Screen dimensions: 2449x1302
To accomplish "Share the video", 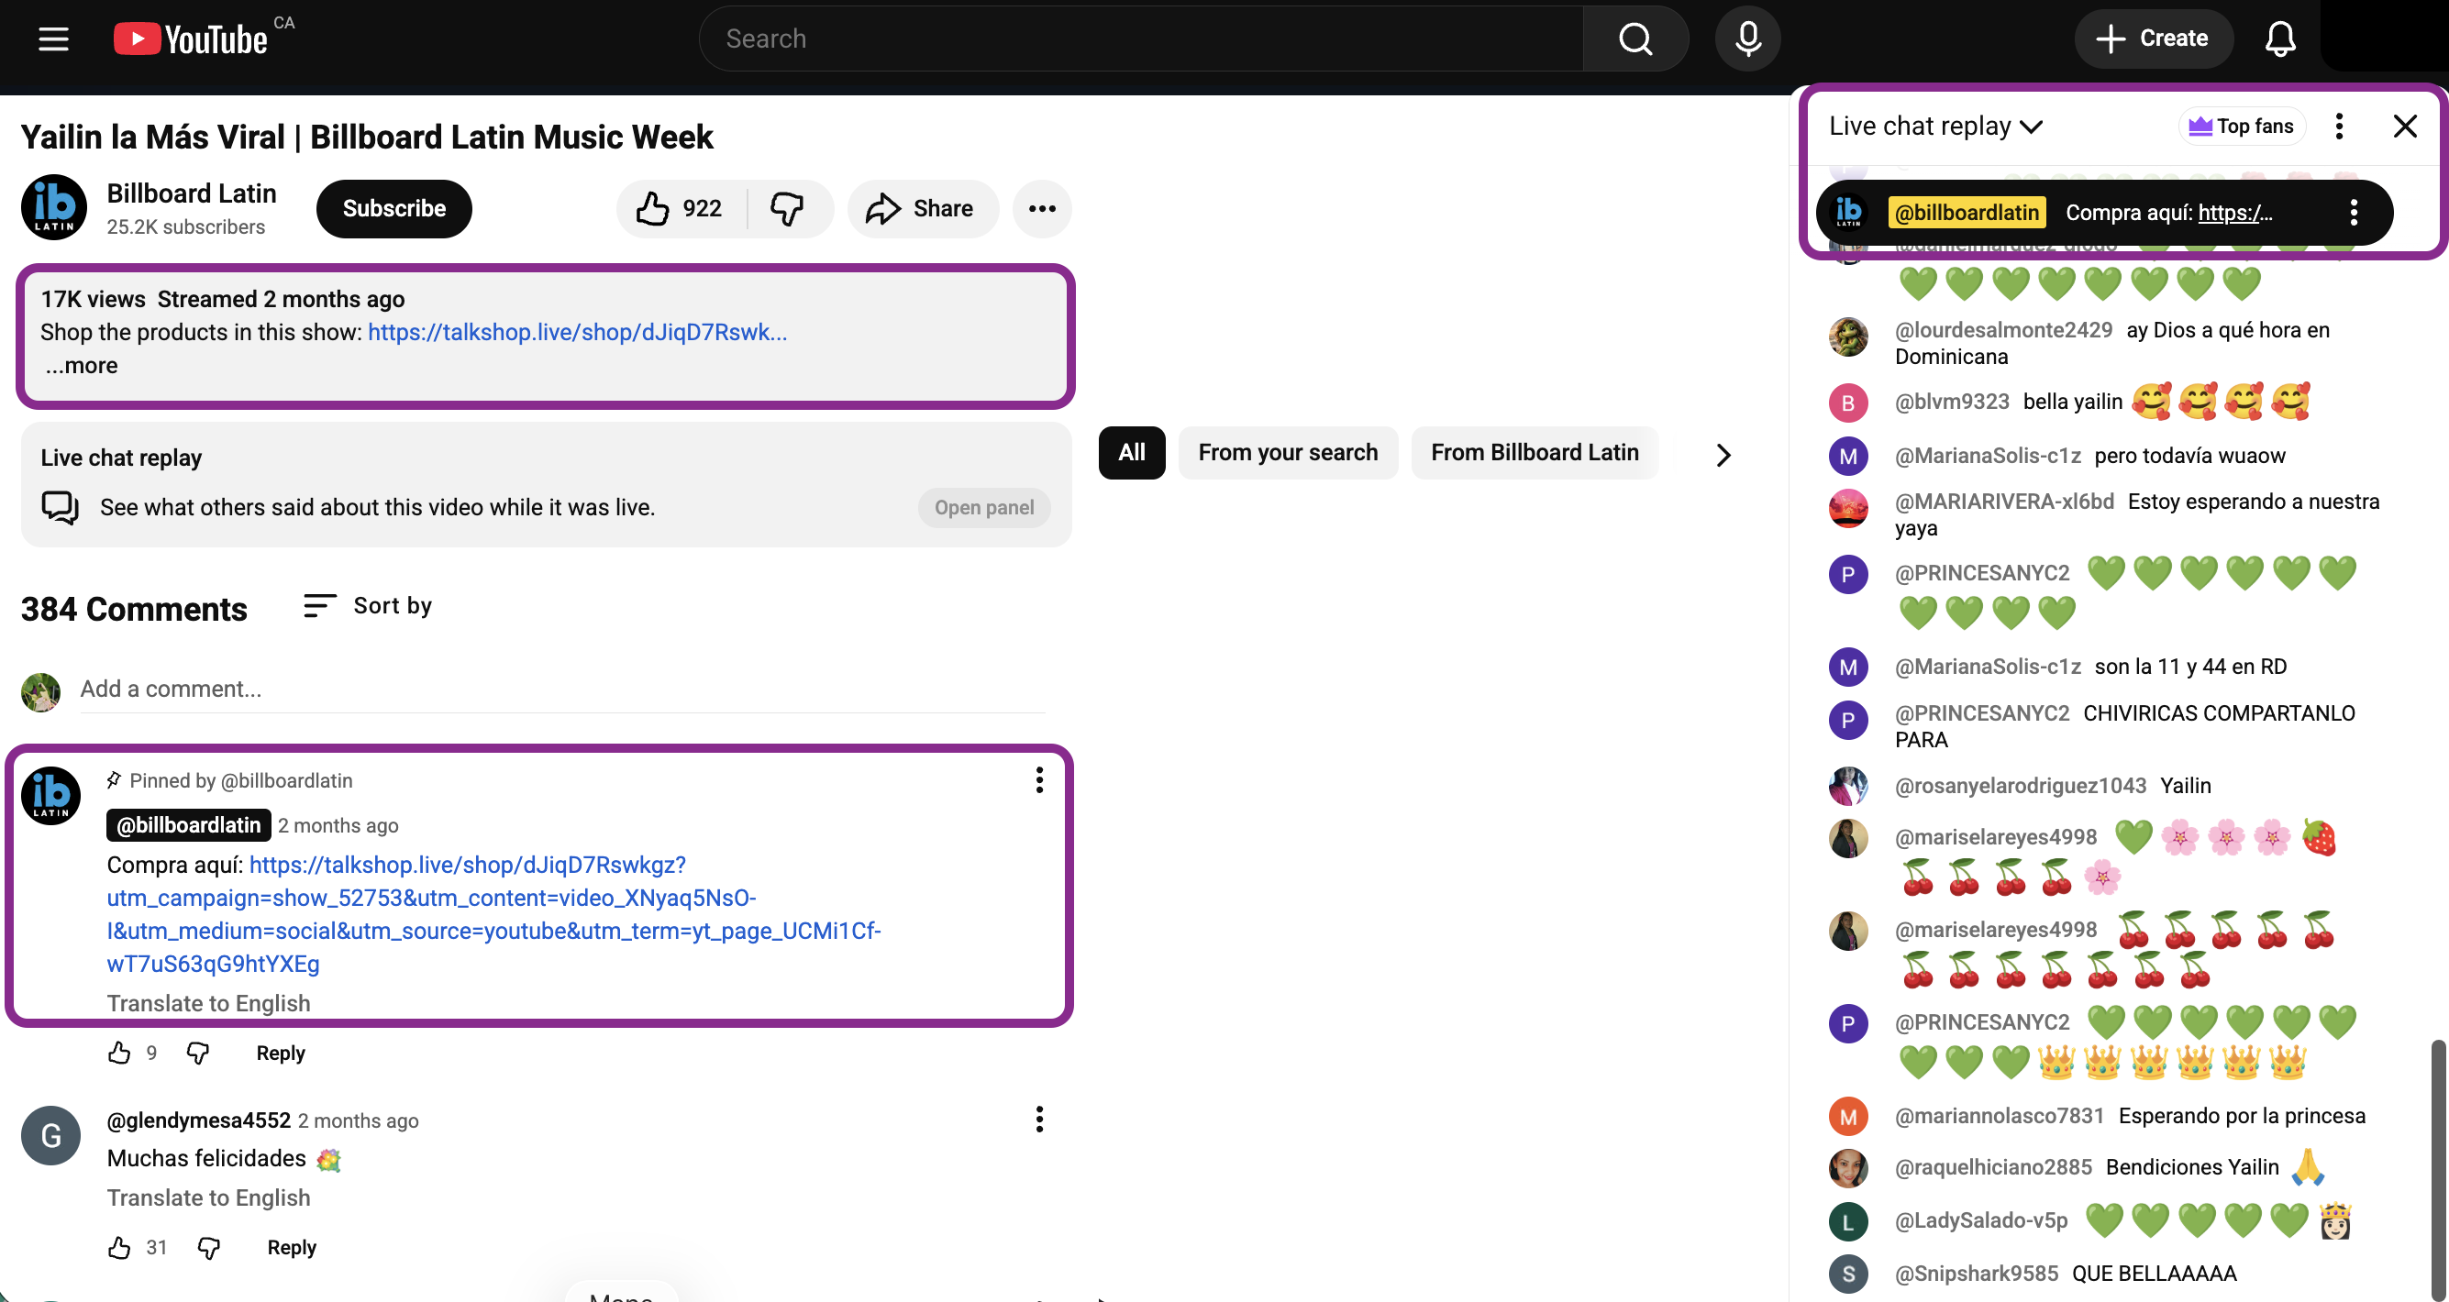I will click(x=921, y=208).
